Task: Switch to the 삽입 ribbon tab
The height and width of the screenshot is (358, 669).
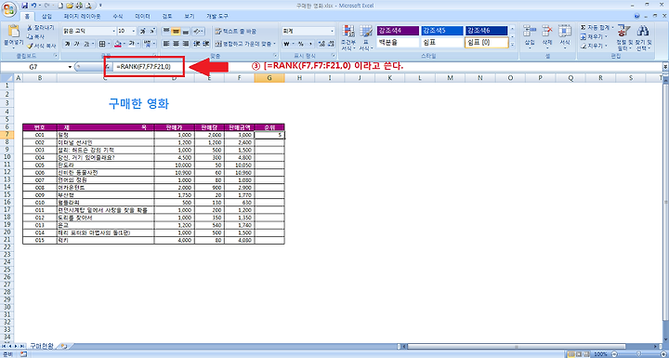Action: click(x=46, y=16)
